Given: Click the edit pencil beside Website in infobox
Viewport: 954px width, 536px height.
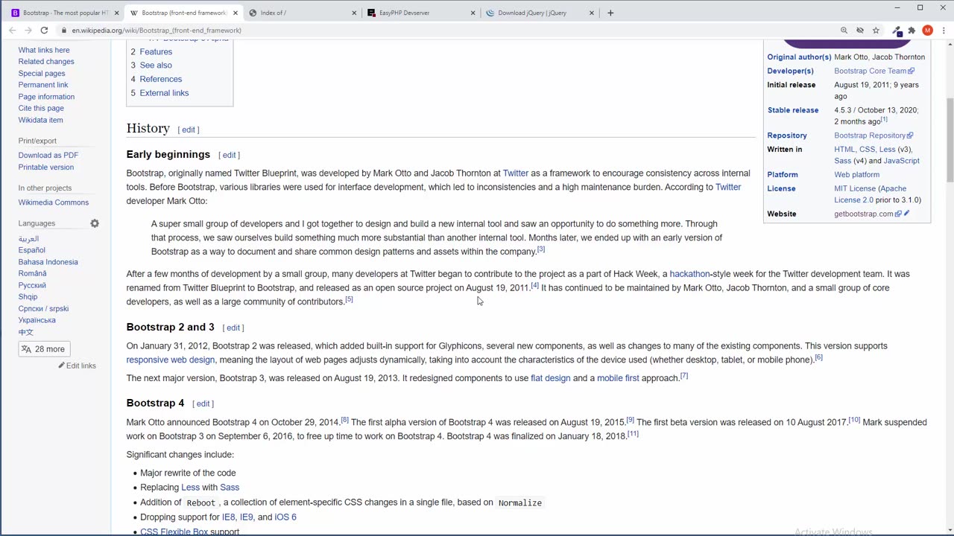Looking at the screenshot, I should [x=906, y=214].
